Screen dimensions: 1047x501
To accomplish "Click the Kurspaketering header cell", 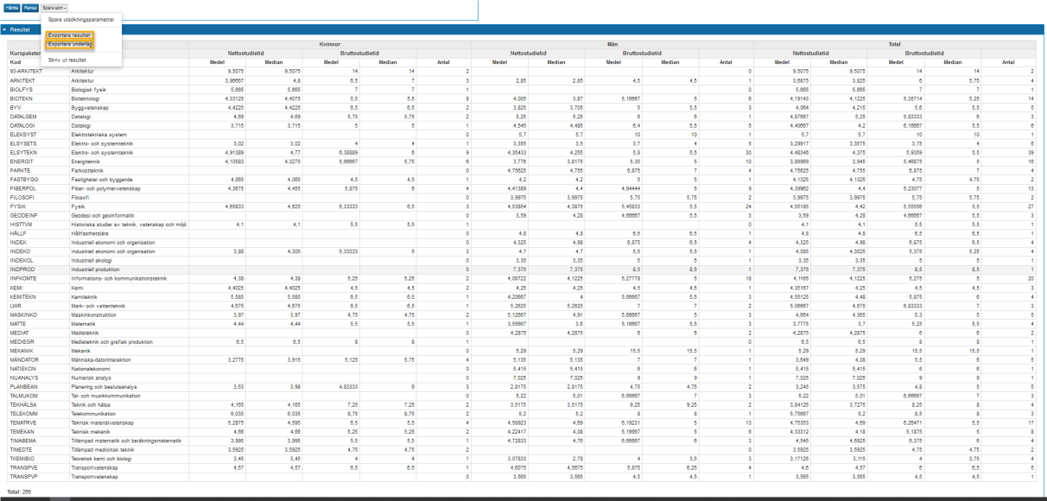I will tap(28, 53).
